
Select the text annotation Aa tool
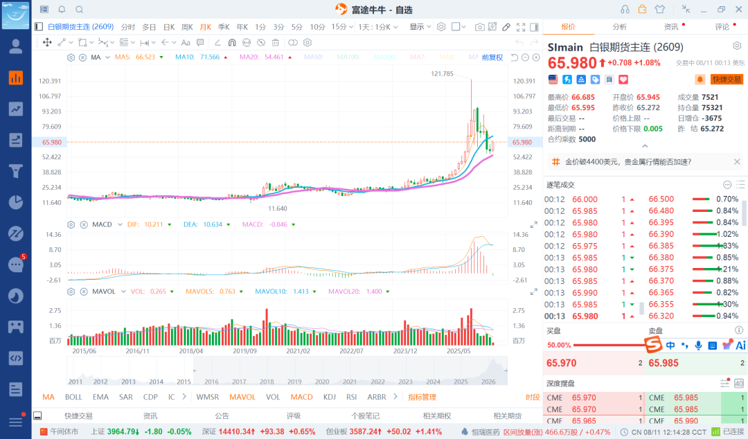tap(186, 42)
